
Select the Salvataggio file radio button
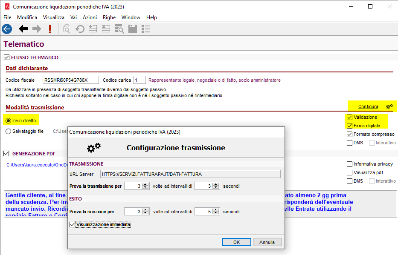pyautogui.click(x=9, y=132)
